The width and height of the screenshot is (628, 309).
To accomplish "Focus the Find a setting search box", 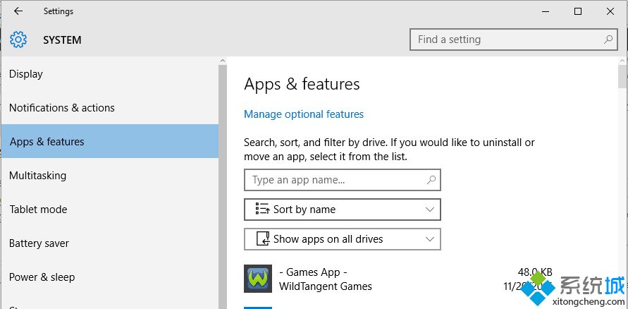I will [513, 40].
